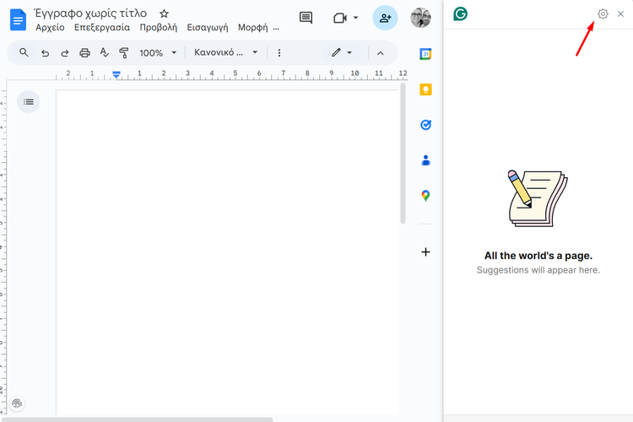Click the print icon in toolbar

84,52
